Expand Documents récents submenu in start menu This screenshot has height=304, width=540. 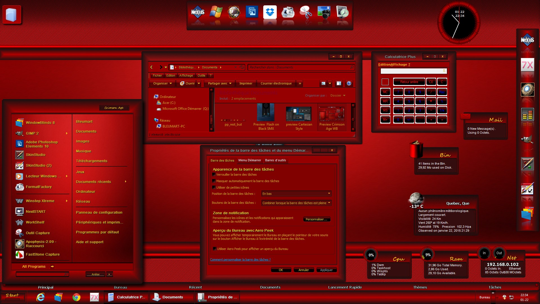pos(125,182)
